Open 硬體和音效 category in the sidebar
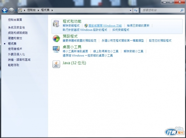 coord(15,38)
